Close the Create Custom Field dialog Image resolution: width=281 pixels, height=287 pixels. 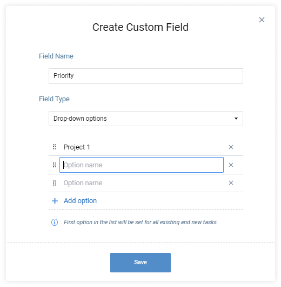[262, 20]
